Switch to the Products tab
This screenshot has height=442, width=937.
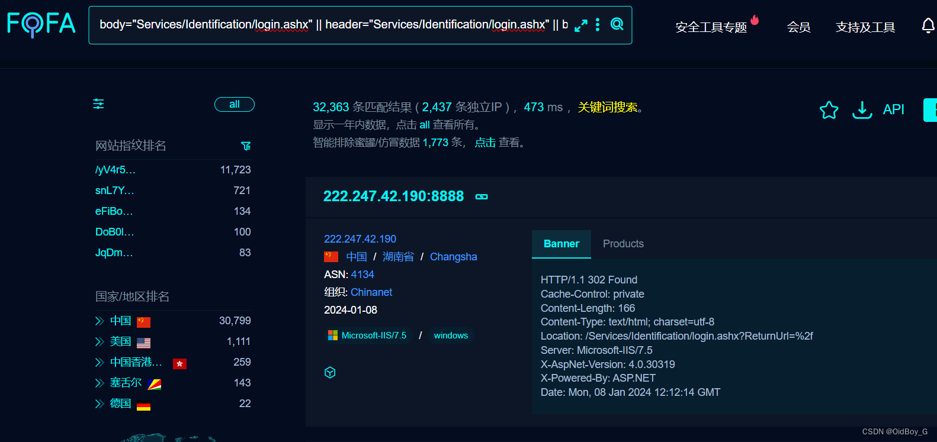coord(623,244)
